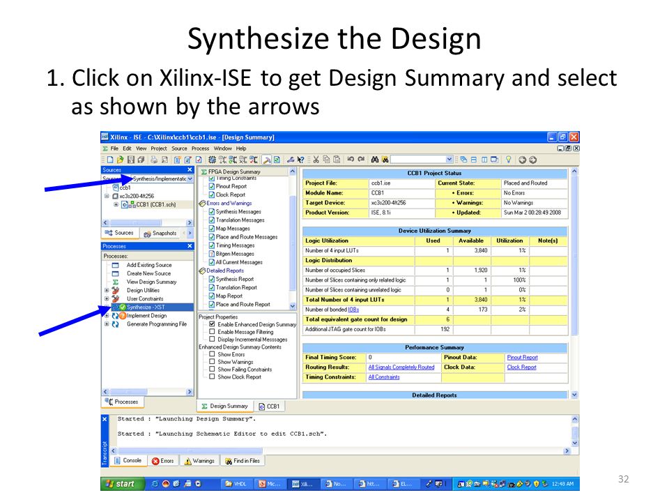Check Enable Message Filtering
This screenshot has width=669, height=502.
(x=212, y=332)
